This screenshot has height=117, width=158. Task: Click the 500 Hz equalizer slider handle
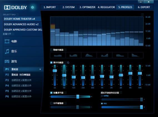[92, 77]
